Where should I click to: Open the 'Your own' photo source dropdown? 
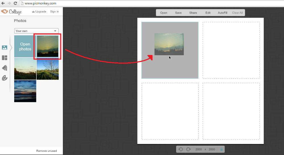click(36, 31)
